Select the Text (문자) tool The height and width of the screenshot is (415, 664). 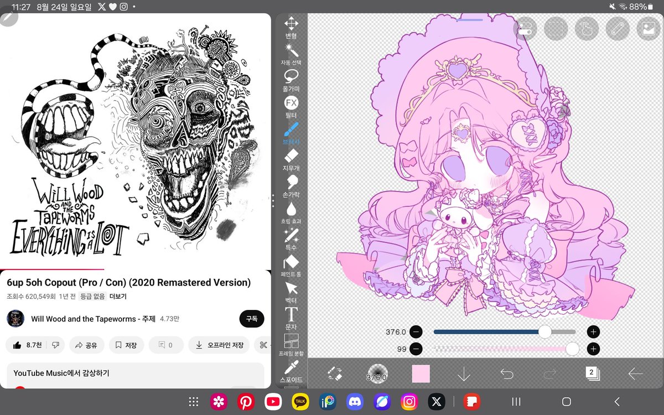tap(291, 319)
